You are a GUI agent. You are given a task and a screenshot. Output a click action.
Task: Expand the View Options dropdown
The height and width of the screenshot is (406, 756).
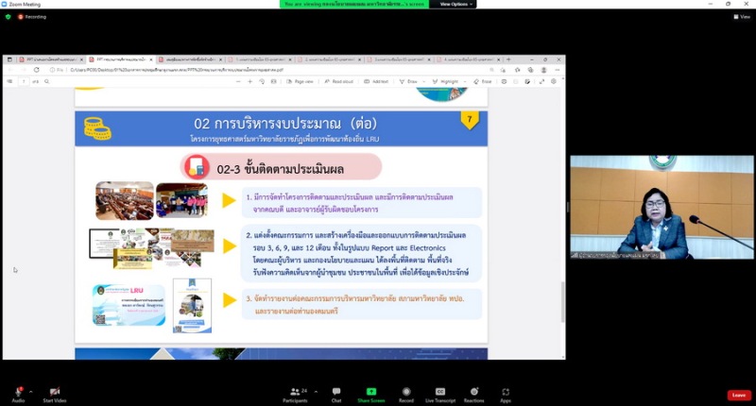click(x=455, y=4)
